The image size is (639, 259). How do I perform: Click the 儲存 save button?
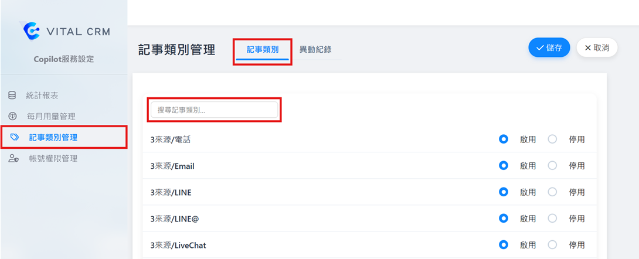[x=549, y=48]
